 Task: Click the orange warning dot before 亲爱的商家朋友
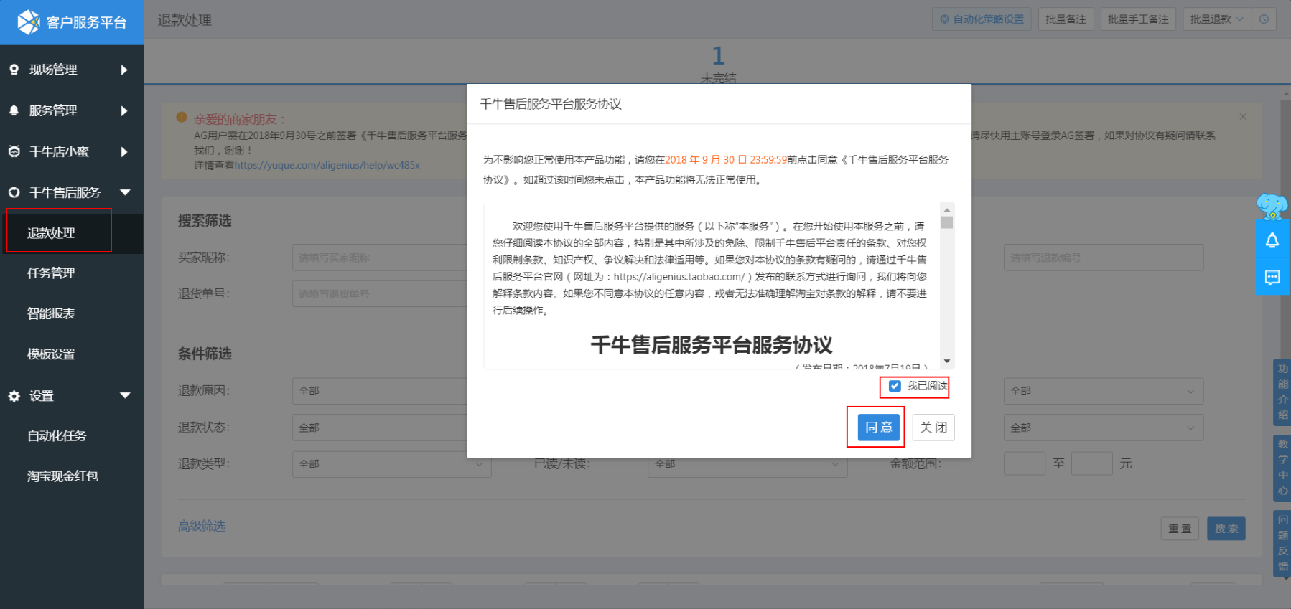click(182, 117)
